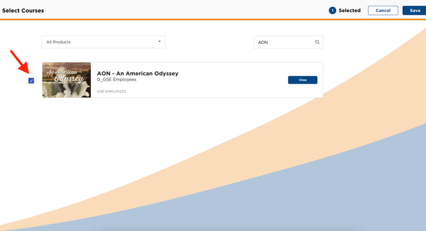
Task: Click the Selected label text
Action: coord(350,11)
